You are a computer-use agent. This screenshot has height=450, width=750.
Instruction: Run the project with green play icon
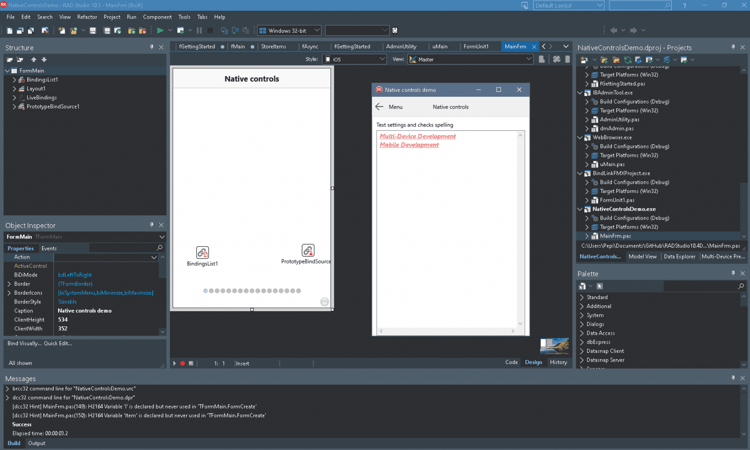160,30
